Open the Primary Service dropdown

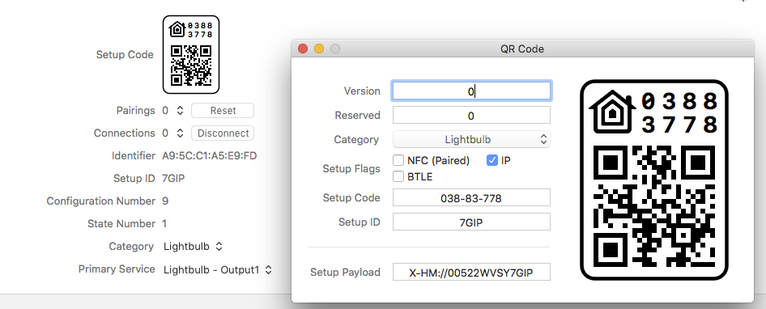click(218, 269)
